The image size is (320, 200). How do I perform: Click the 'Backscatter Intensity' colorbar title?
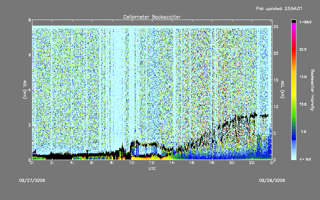(312, 90)
